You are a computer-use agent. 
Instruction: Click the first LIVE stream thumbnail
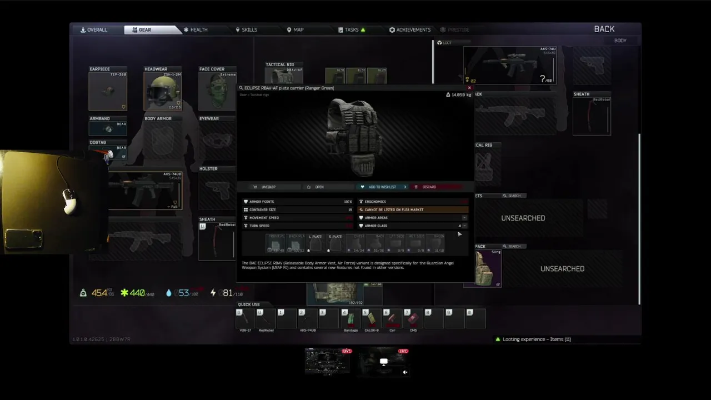(x=328, y=362)
